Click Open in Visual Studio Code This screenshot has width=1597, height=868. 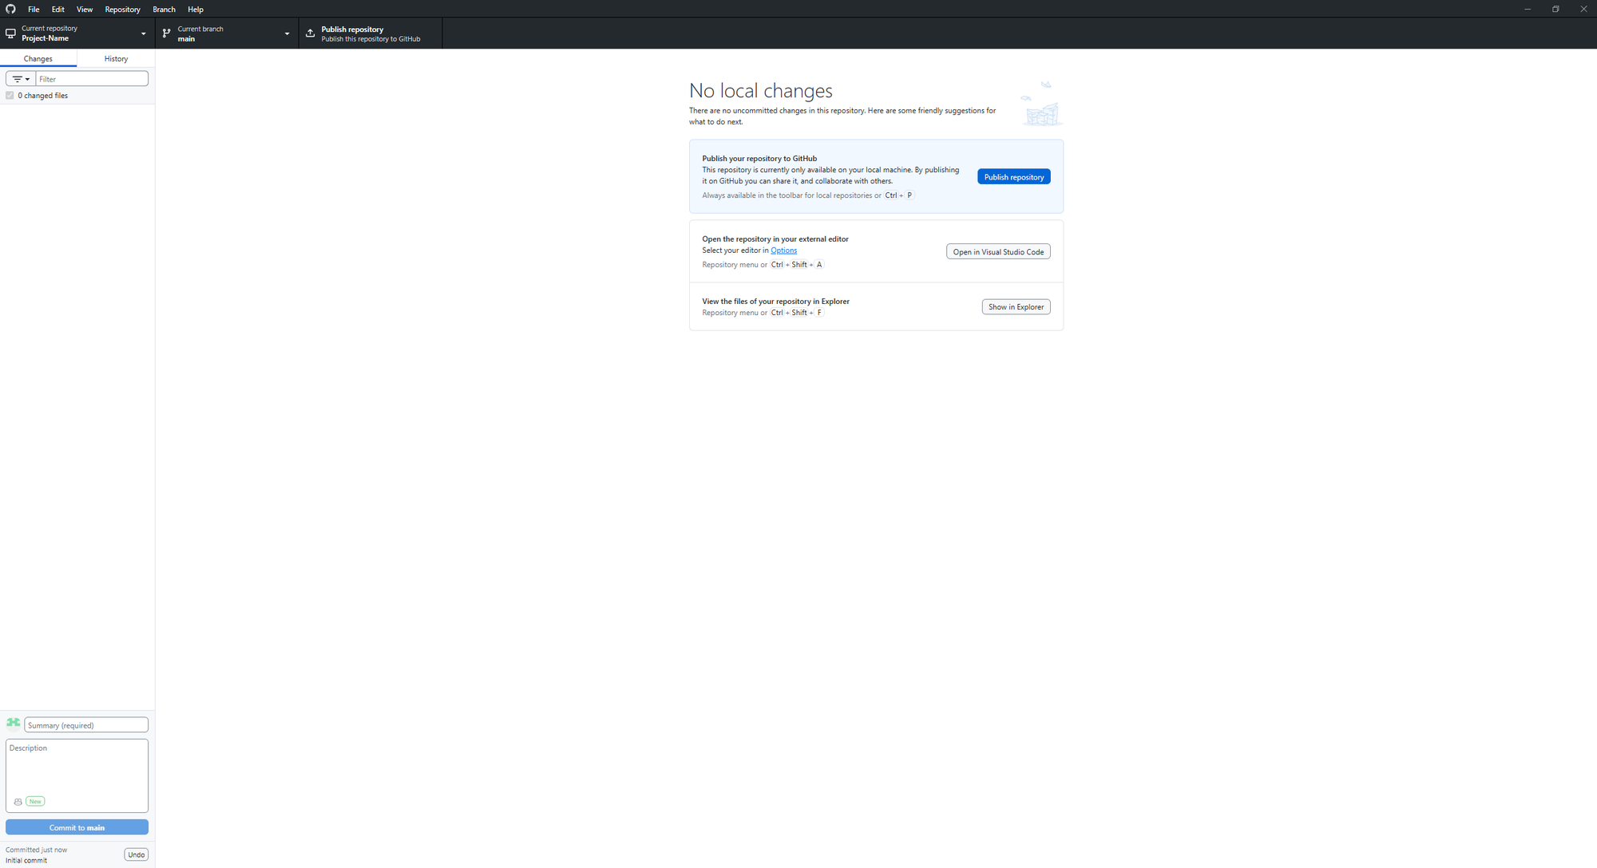tap(998, 252)
